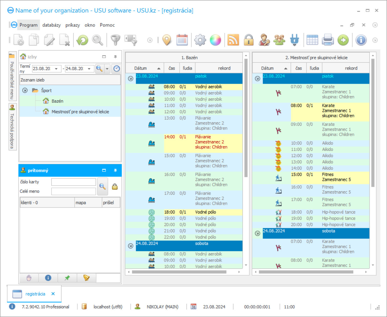Viewport: 387px width, 317px height.
Task: Open the end date dropdown
Action: pos(89,69)
